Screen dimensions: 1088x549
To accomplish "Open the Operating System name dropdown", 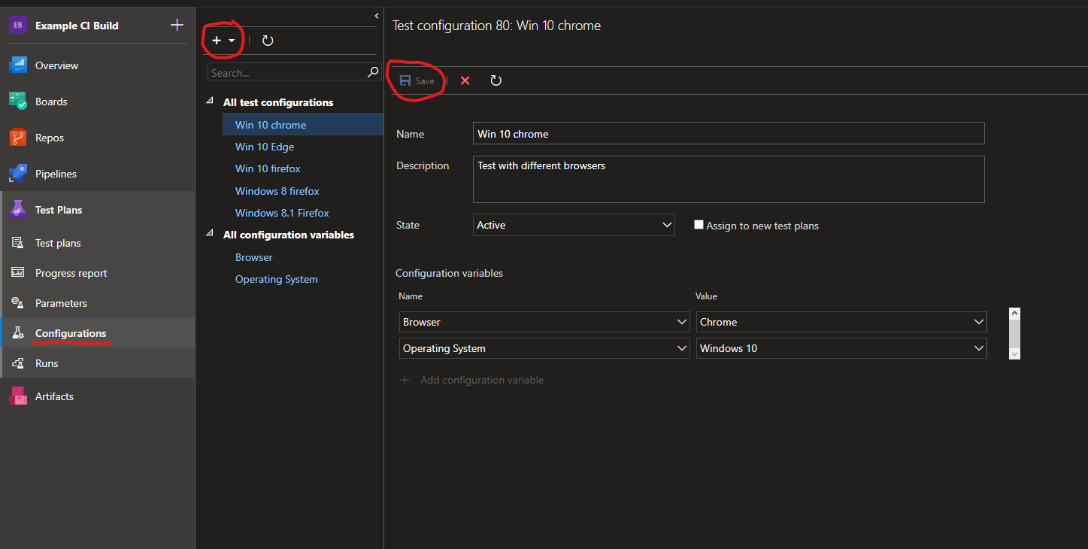I will (544, 348).
